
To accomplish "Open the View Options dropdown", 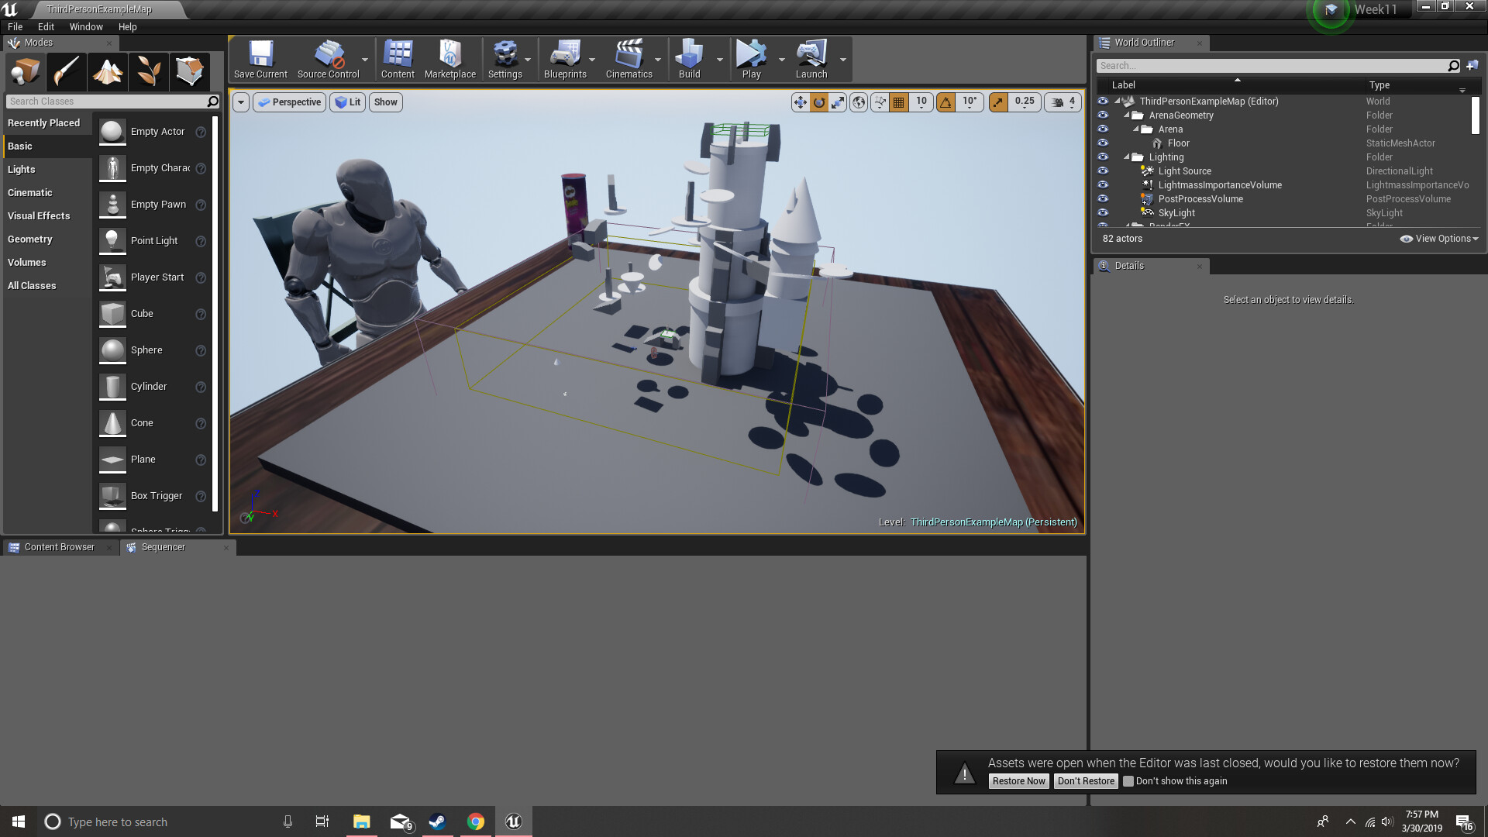I will [1440, 239].
